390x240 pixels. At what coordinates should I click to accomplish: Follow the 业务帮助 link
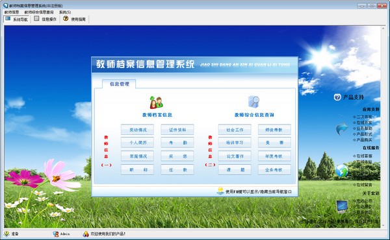point(364,128)
